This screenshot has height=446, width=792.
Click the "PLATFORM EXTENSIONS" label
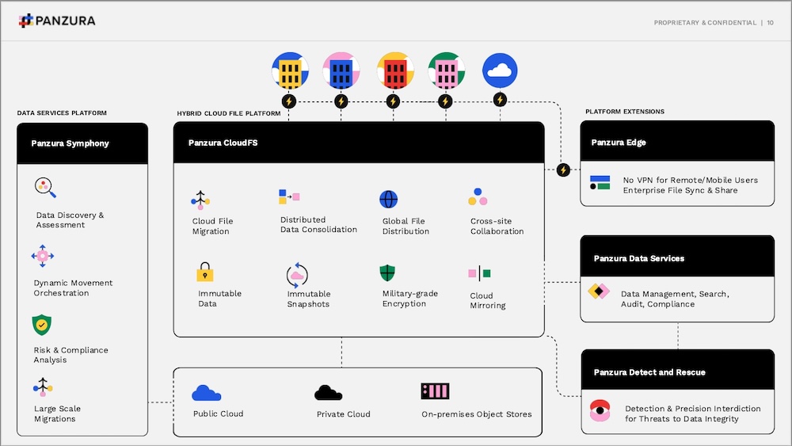(625, 112)
